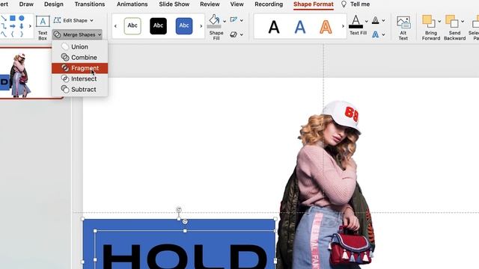Show previous shape styles

point(115,26)
